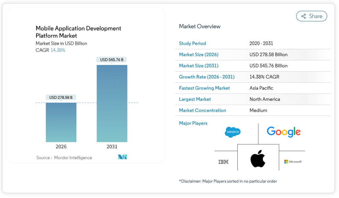Click the Mordor Intelligence logo mark
The height and width of the screenshot is (198, 339).
coord(122,157)
